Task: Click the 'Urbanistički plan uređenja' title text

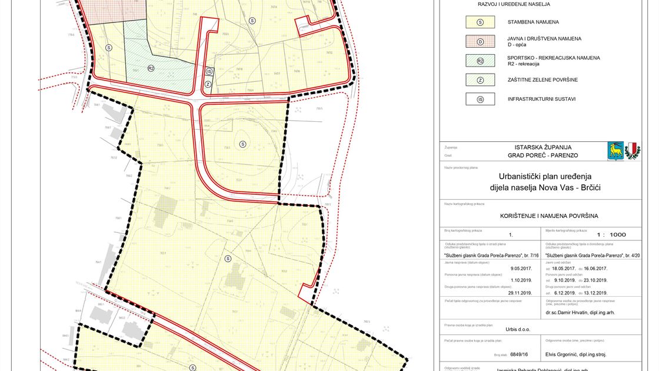Action: (544, 176)
